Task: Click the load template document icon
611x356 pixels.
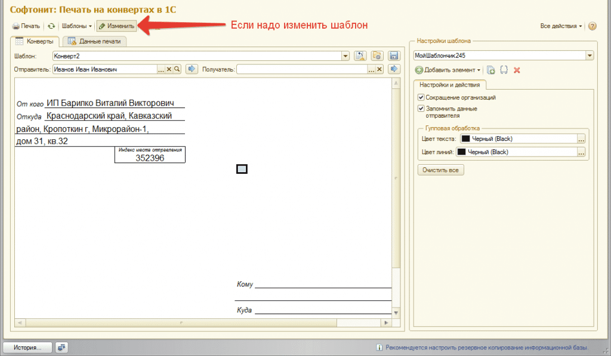Action: (360, 56)
